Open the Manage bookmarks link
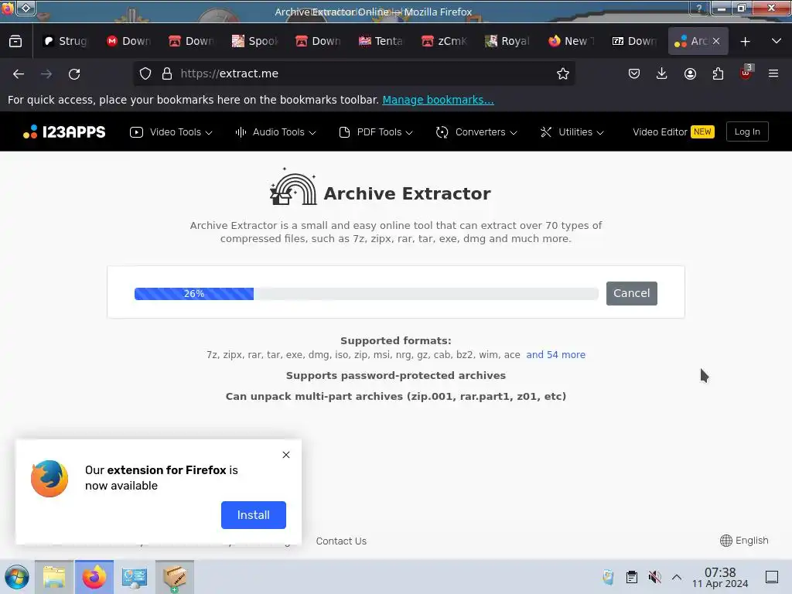Screen dimensions: 792x594 (x=438, y=100)
